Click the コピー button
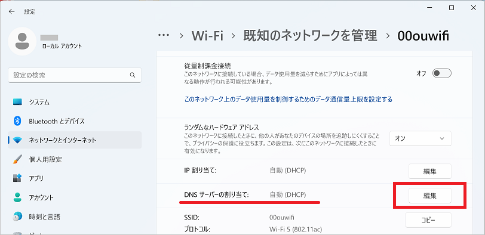Viewport: 485px width, 235px height. 428,220
